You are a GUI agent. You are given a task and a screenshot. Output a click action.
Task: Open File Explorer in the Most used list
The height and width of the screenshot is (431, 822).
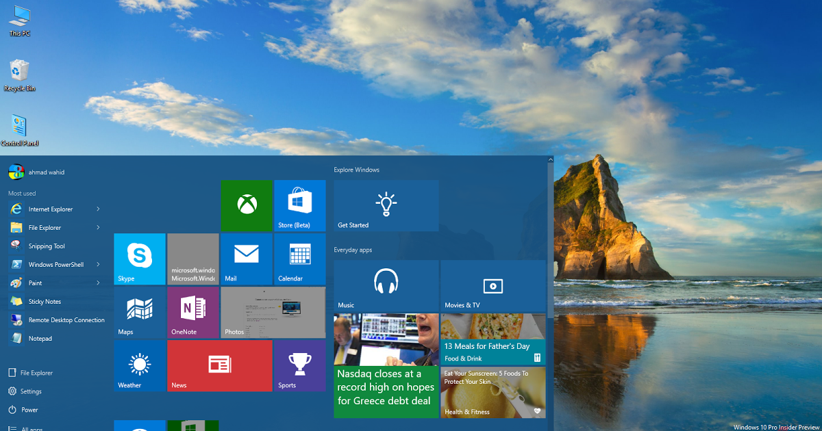click(x=45, y=228)
